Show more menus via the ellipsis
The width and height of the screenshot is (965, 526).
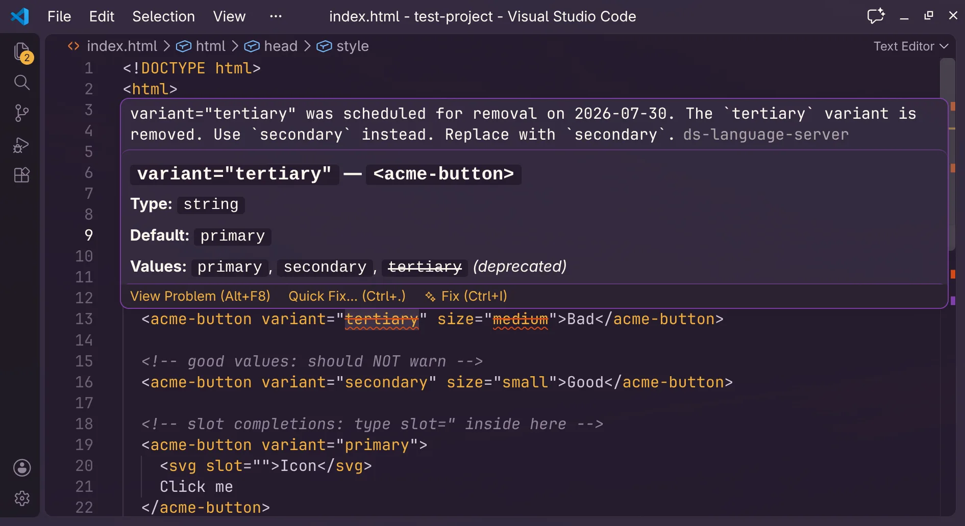(x=276, y=16)
